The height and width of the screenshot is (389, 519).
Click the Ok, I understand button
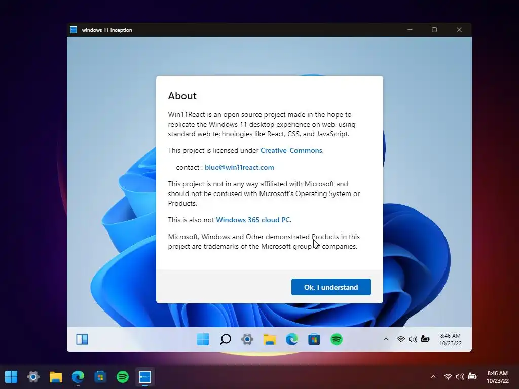pos(331,287)
